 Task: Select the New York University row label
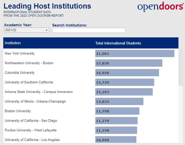coord(20,54)
